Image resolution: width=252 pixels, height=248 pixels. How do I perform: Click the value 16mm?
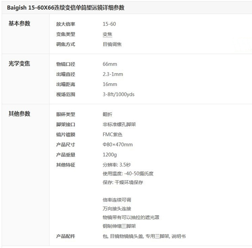[x=110, y=84]
